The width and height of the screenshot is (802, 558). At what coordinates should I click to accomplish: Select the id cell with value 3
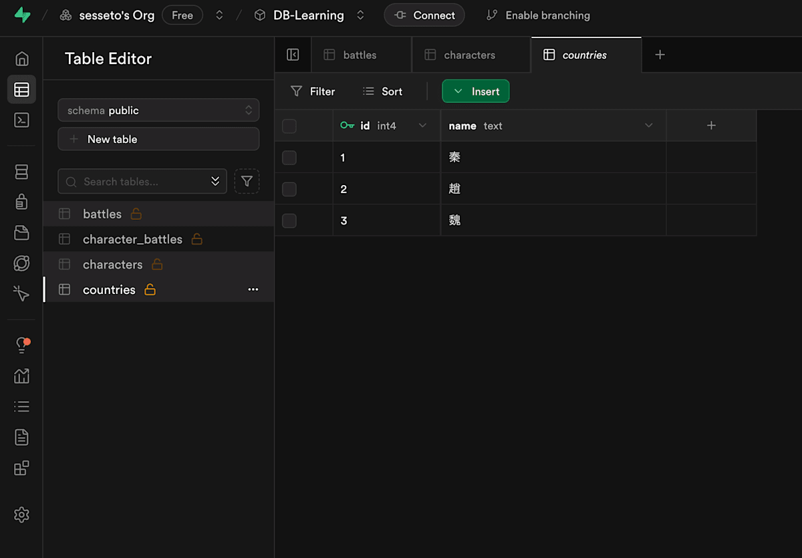click(387, 221)
